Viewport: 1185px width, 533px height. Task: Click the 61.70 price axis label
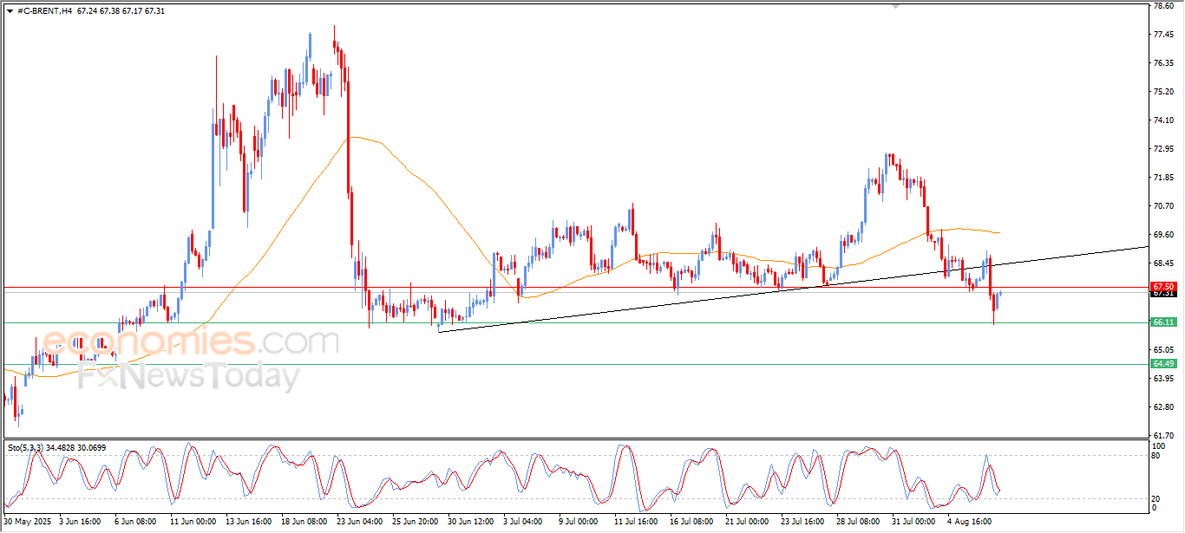[1162, 435]
